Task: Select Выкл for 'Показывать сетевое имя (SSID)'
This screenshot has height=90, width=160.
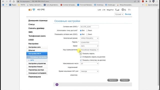Action: [x=87, y=34]
